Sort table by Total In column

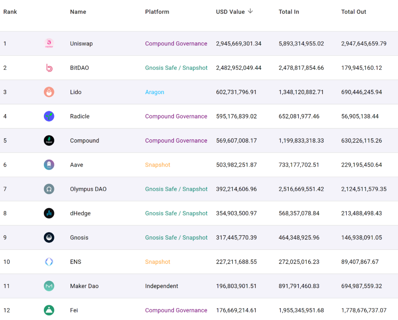pos(289,12)
